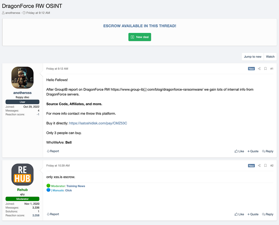279x225 pixels.
Task: Open Rehub profile name in post sidebar
Action: [x=22, y=190]
